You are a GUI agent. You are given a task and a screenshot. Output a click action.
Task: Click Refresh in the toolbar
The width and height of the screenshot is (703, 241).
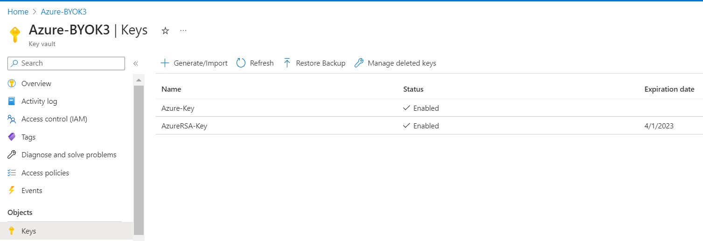[x=255, y=63]
